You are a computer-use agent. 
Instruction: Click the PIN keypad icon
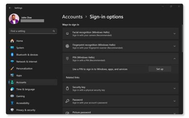click(67, 58)
